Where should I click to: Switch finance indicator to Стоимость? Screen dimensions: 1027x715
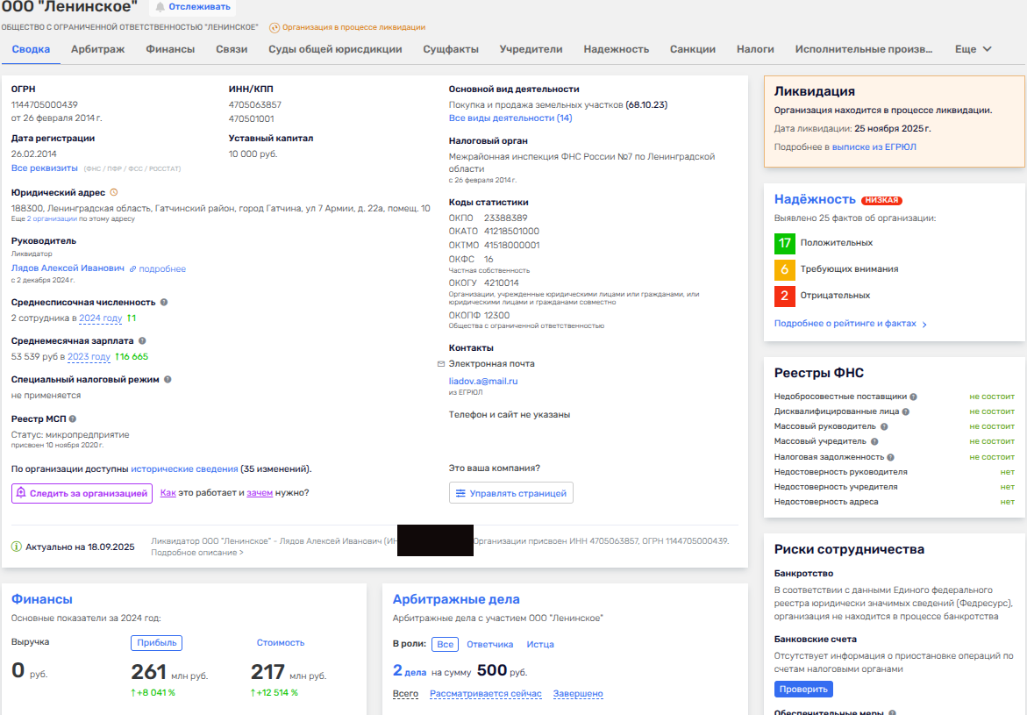click(280, 643)
